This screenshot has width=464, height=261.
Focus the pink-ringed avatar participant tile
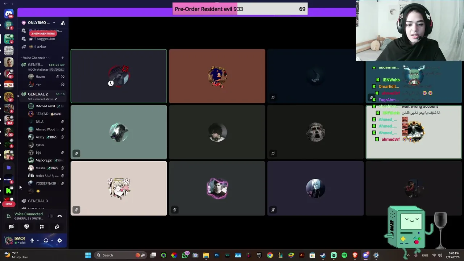coord(217,188)
